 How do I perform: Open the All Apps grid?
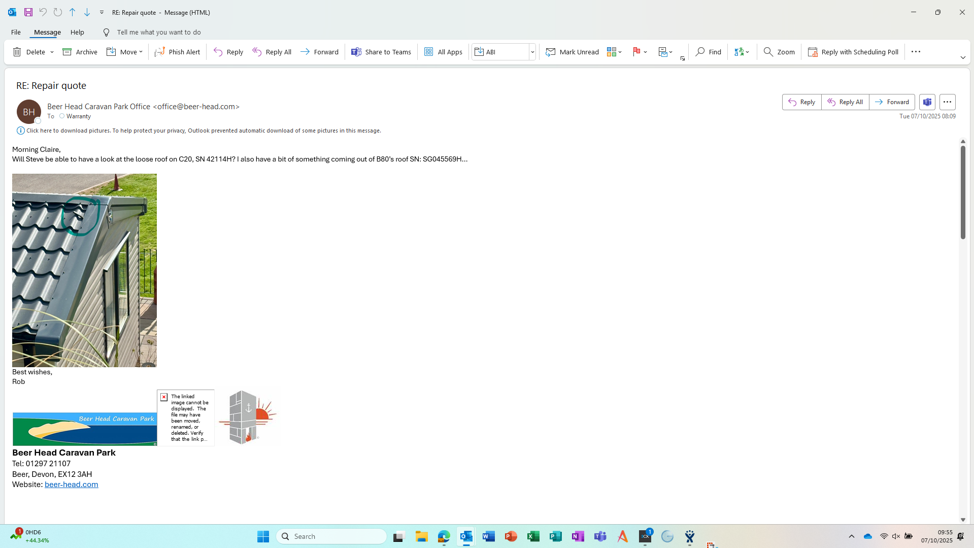tap(443, 52)
